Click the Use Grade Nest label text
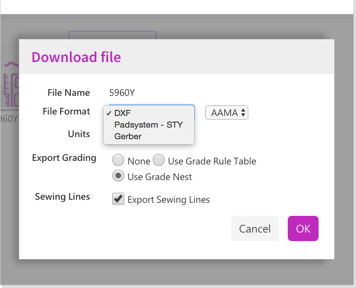Screen dimensions: 356x288 pos(160,177)
